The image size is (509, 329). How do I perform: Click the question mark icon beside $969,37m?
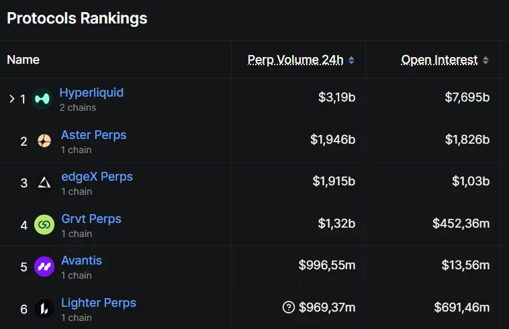tap(289, 308)
